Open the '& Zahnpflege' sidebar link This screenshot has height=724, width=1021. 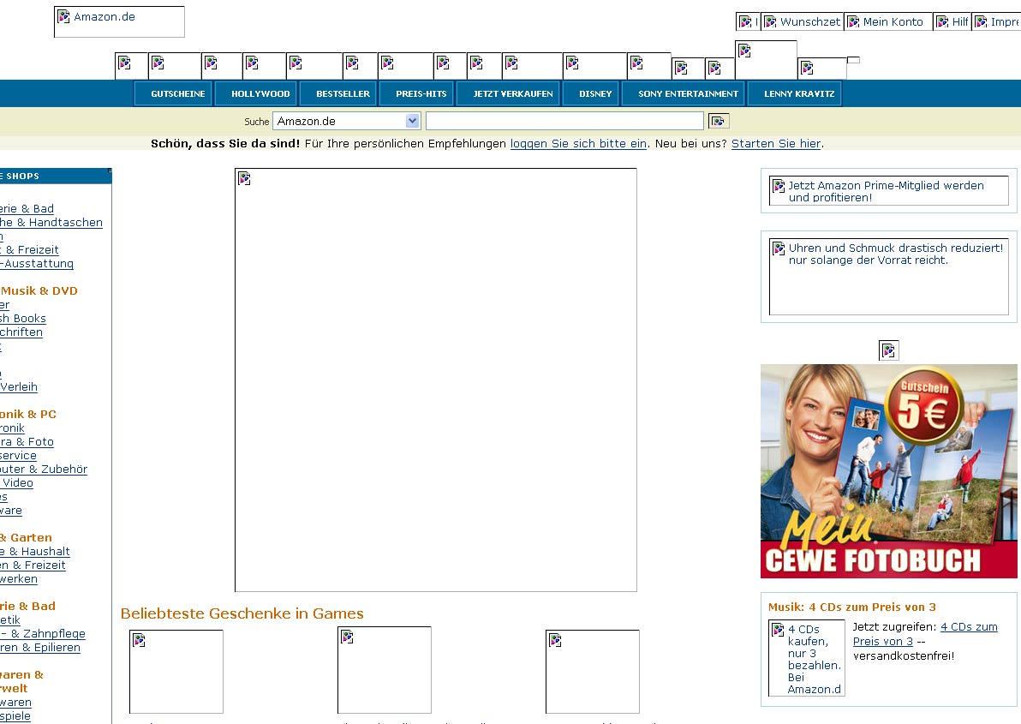point(42,633)
